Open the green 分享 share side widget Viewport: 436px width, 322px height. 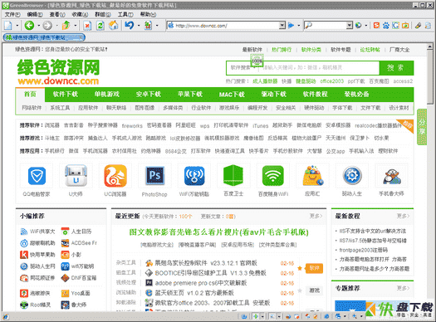pos(422,127)
